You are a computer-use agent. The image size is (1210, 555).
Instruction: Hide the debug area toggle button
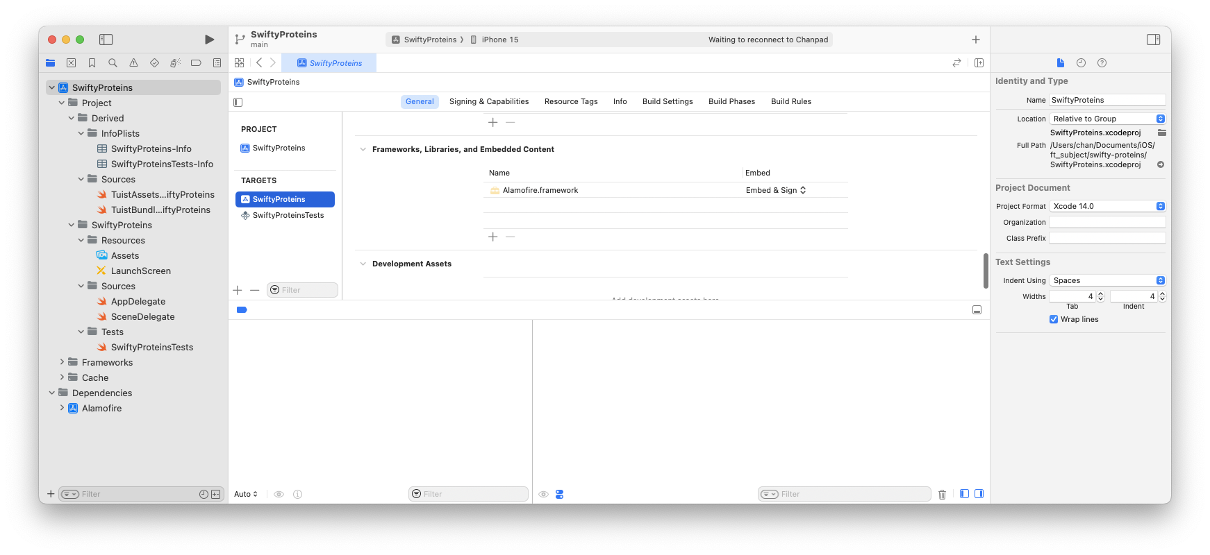click(977, 310)
